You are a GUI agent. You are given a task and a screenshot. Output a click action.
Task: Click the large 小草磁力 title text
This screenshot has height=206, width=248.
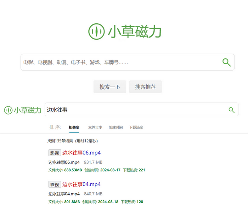coord(135,32)
